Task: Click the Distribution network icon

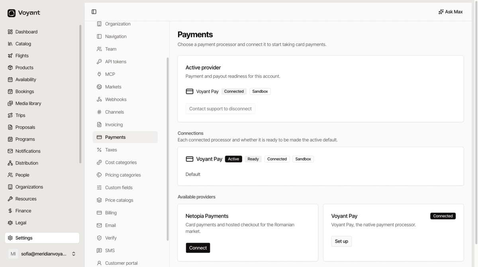Action: click(x=10, y=163)
